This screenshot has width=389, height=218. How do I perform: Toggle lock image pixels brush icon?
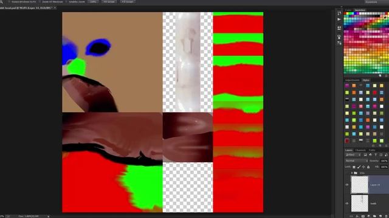pyautogui.click(x=359, y=167)
